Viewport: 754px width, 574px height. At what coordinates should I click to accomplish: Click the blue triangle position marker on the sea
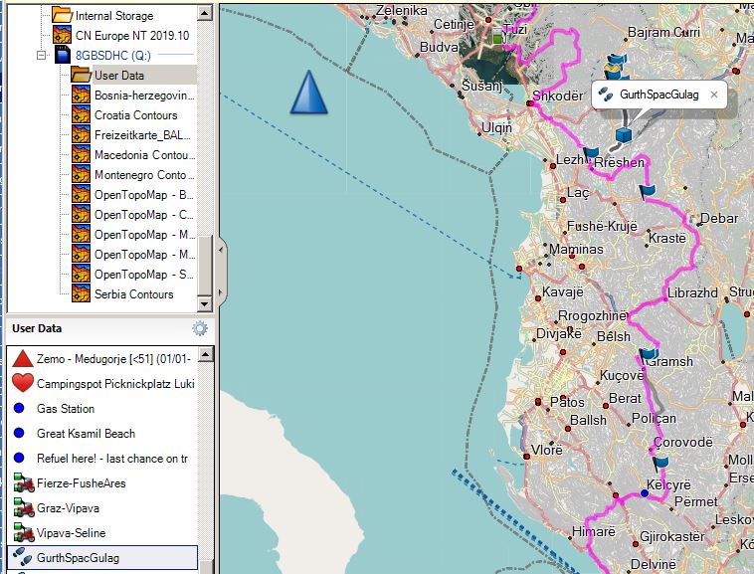(x=308, y=93)
